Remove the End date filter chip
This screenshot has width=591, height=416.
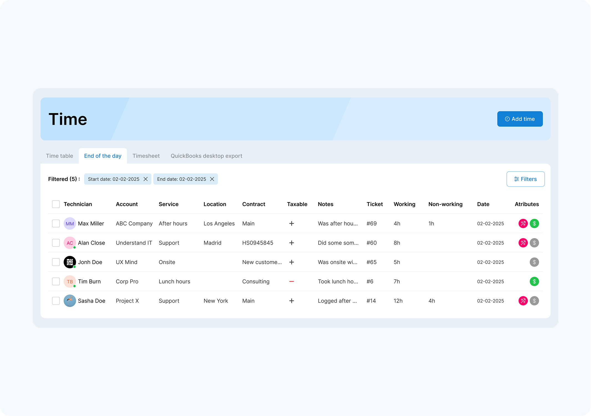pyautogui.click(x=212, y=179)
